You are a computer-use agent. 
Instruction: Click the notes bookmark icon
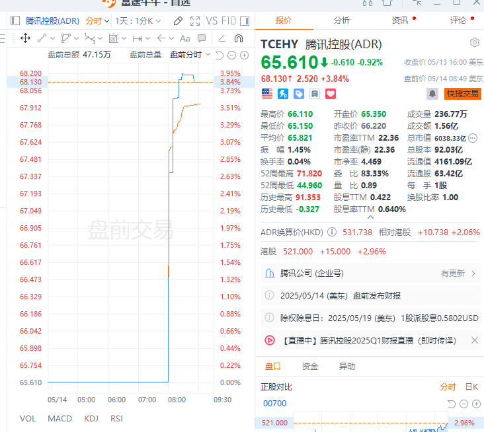(315, 94)
